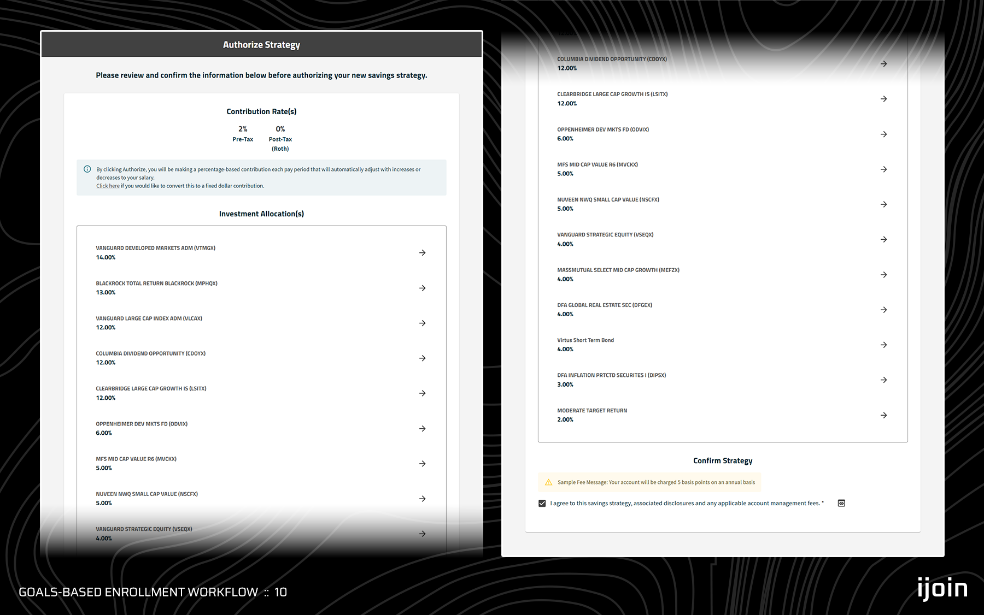The height and width of the screenshot is (615, 984).
Task: Click the "GOALS-BASED ENROLLMENT WORKFLOW :: 10" caption
Action: tap(153, 592)
